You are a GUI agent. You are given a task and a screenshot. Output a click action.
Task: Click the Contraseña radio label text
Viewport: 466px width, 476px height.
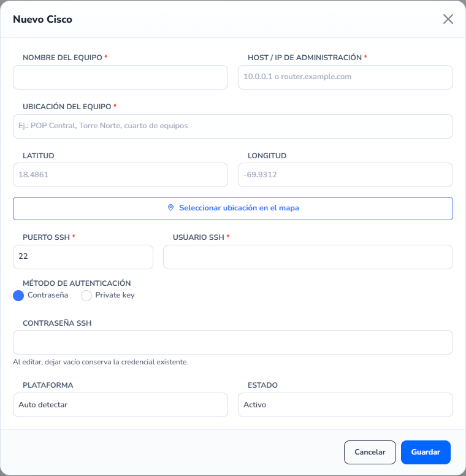48,295
